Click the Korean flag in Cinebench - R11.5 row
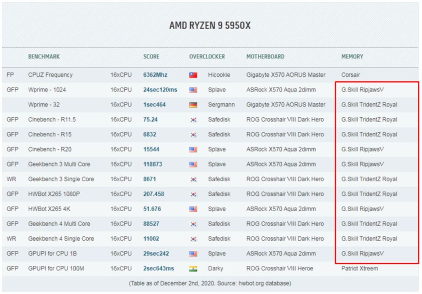422x294 pixels. click(x=193, y=120)
